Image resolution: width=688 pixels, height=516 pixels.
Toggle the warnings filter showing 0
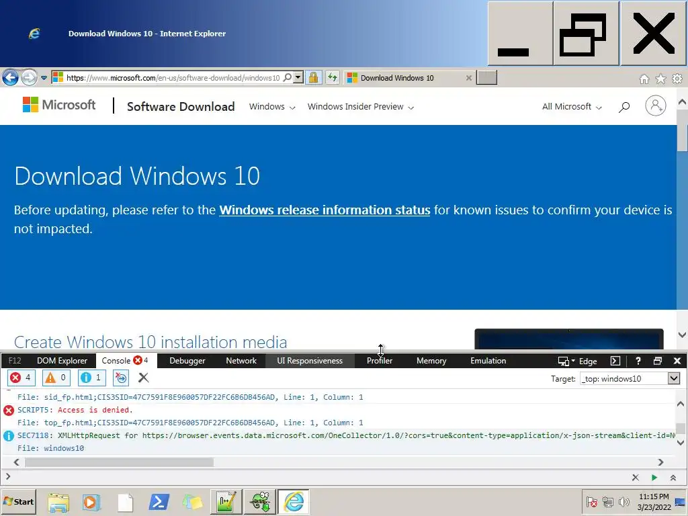click(x=56, y=378)
